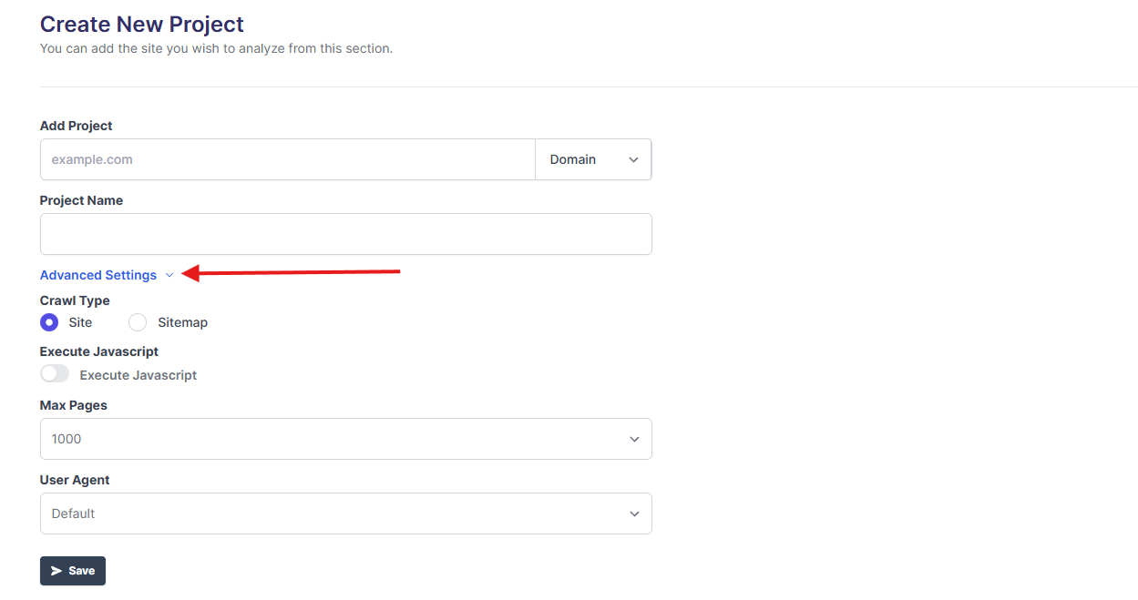Click the Max Pages field label
The image size is (1138, 600).
click(74, 405)
